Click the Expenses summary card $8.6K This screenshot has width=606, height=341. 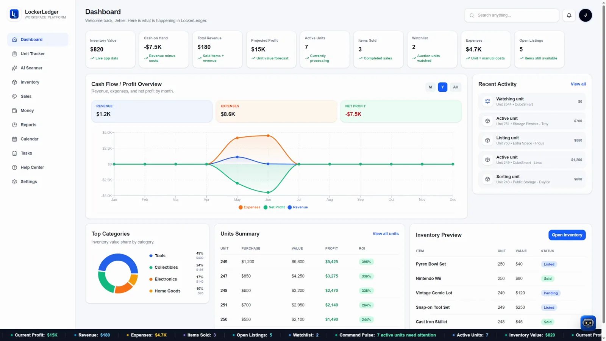pos(276,111)
